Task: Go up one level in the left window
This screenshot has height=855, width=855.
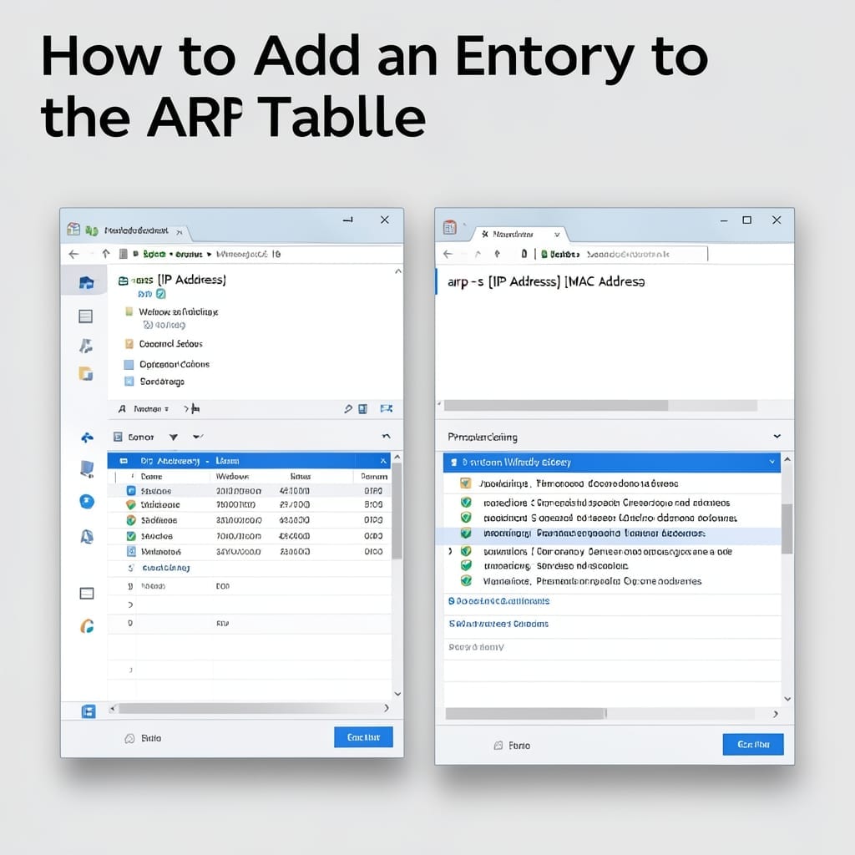Action: 106,254
